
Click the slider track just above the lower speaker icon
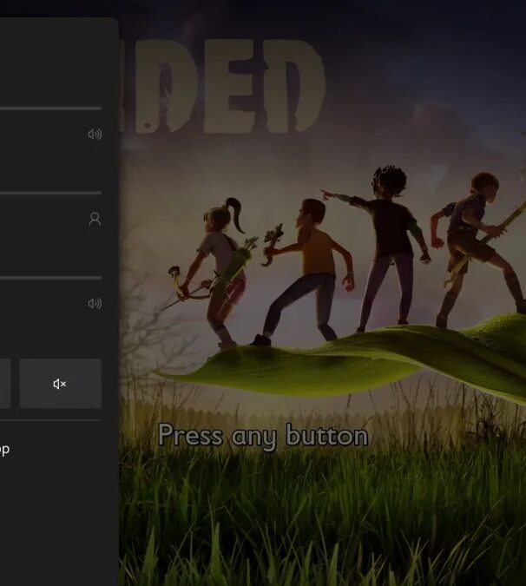[51, 278]
